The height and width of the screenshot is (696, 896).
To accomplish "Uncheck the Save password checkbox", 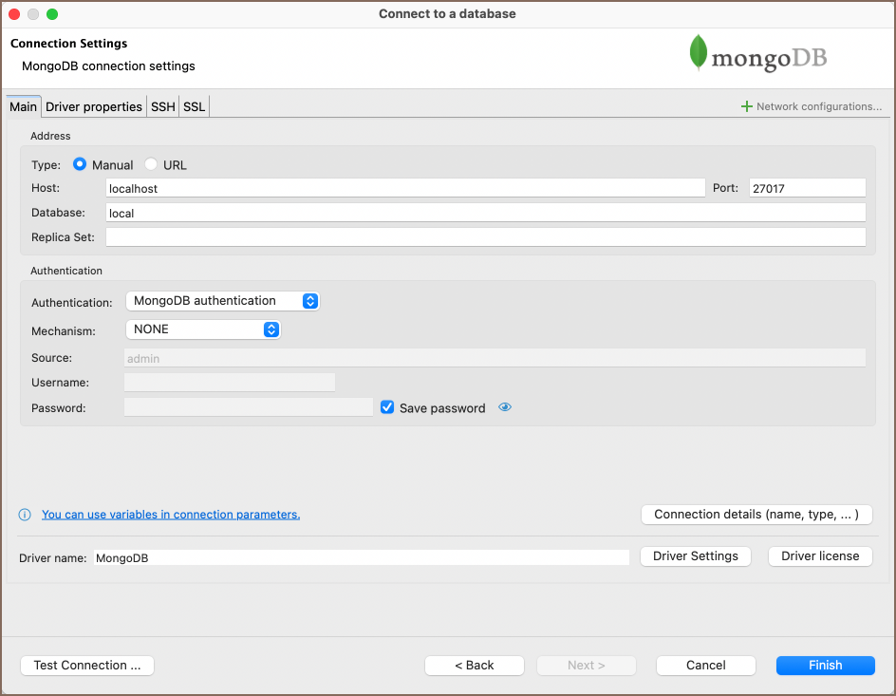I will [387, 407].
